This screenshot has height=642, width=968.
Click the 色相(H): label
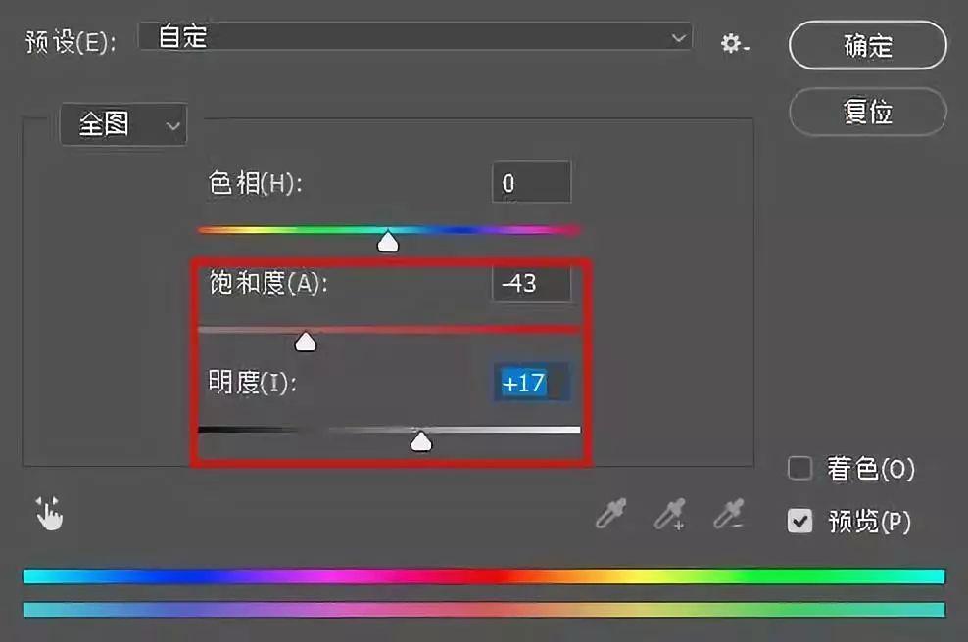pyautogui.click(x=255, y=183)
